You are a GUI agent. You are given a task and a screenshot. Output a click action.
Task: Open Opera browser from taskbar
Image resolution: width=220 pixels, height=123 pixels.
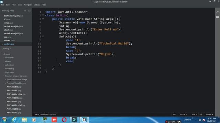64,120
